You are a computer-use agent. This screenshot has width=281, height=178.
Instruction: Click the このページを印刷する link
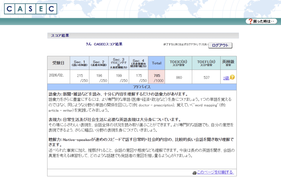coord(215,172)
